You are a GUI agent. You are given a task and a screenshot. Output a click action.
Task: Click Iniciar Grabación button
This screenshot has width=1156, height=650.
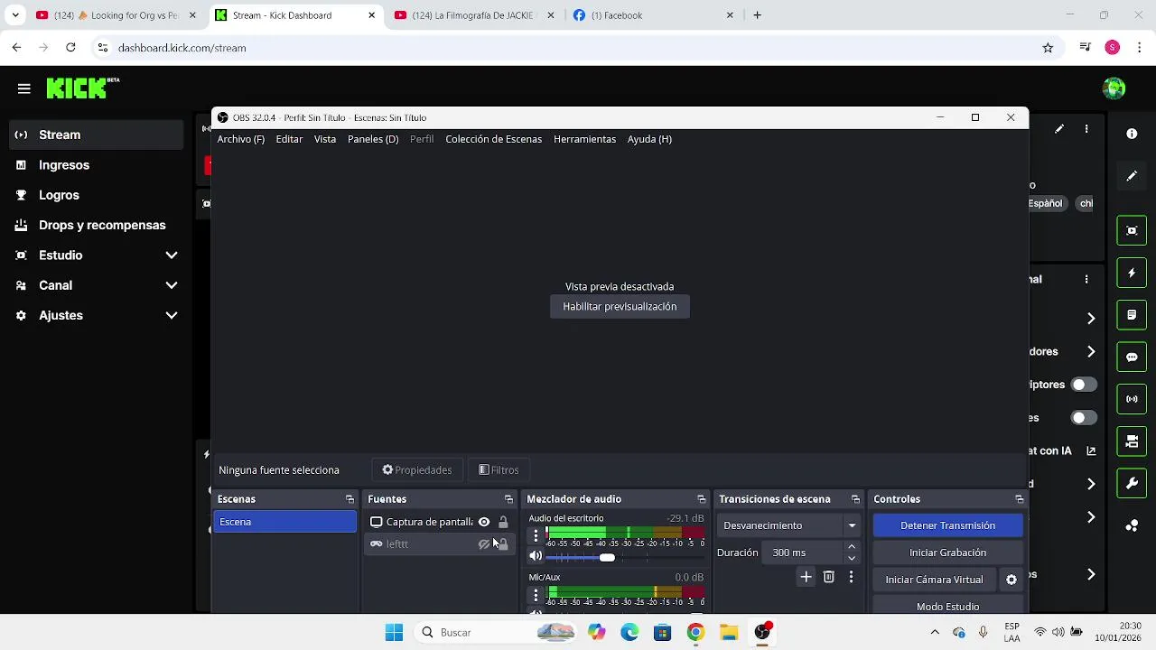click(x=947, y=552)
